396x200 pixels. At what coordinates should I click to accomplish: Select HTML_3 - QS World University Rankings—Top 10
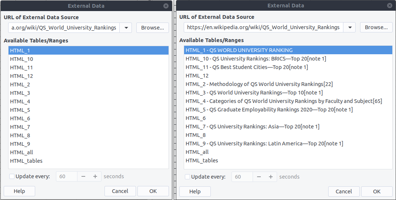coord(288,93)
